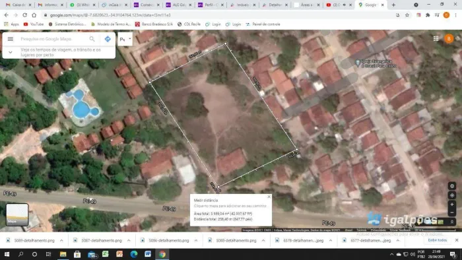Expand options for 5086-detalhamento.png download
The height and width of the screenshot is (260, 462).
point(196,240)
